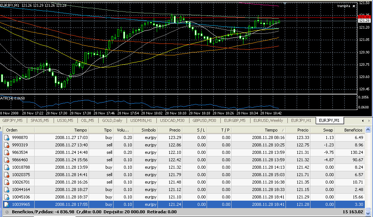The height and width of the screenshot is (217, 373).
Task: Click the total balance 15 163.02
Action: point(353,212)
